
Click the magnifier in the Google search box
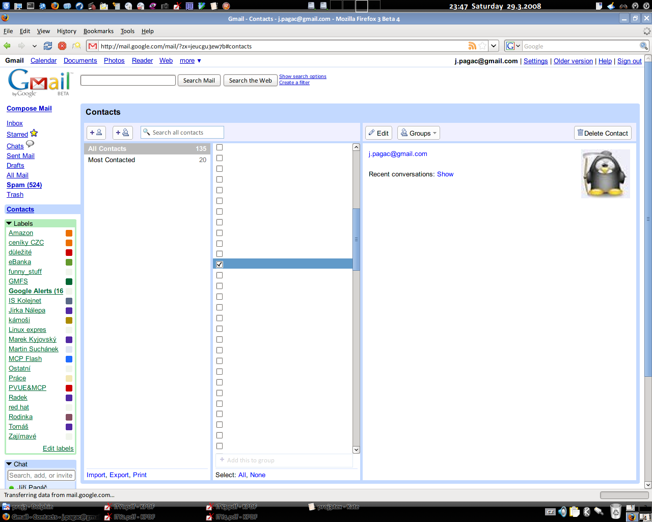coord(644,46)
